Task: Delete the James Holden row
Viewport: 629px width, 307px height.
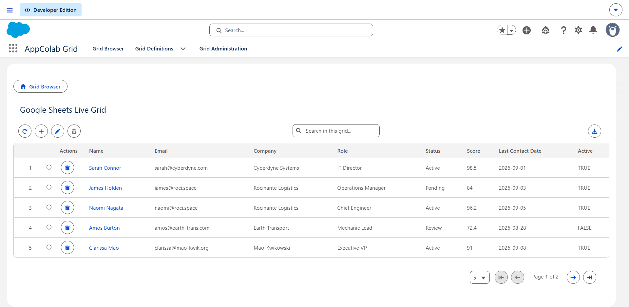Action: [x=67, y=187]
